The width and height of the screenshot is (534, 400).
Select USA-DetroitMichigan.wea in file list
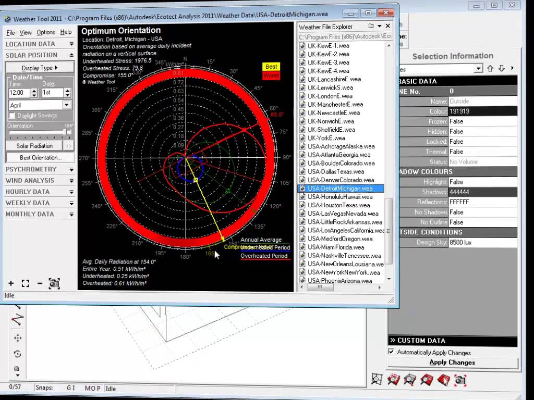click(340, 189)
